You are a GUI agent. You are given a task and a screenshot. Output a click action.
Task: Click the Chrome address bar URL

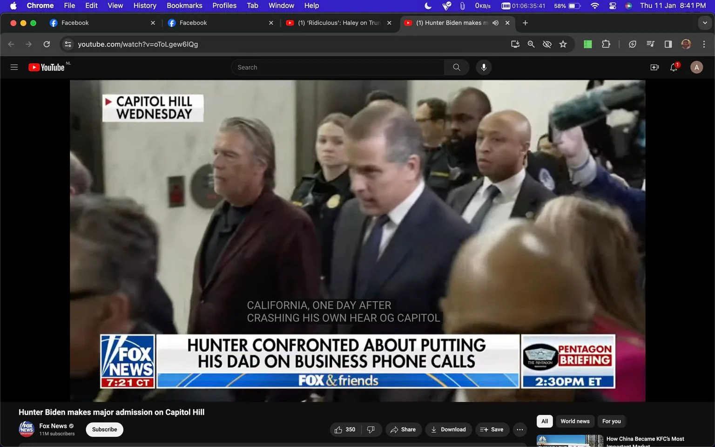click(138, 44)
